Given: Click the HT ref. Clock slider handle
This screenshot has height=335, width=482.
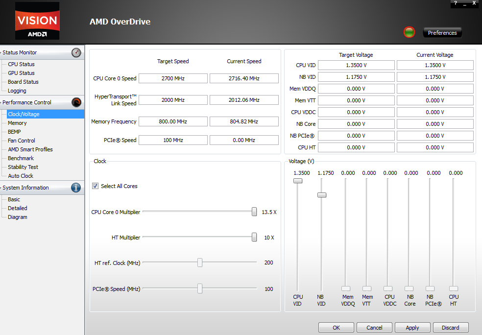Looking at the screenshot, I should (x=200, y=263).
